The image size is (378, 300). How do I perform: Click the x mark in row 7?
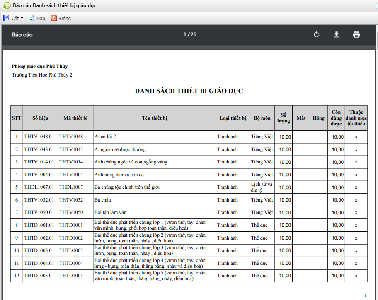tap(356, 213)
